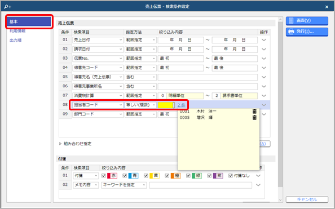Viewport: 335px width, 209px height.
Task: Toggle the 紫 sticky note checkbox
Action: coord(209,176)
